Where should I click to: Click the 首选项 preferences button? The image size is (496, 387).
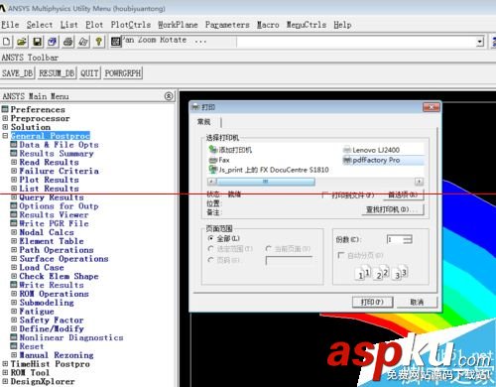tap(404, 194)
